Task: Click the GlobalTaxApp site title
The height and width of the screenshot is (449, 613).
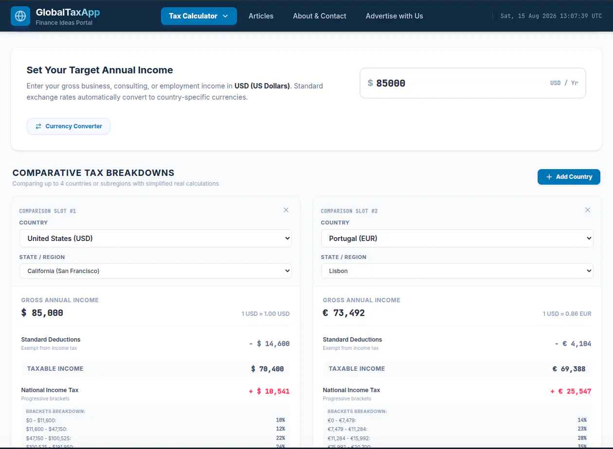Action: tap(68, 12)
